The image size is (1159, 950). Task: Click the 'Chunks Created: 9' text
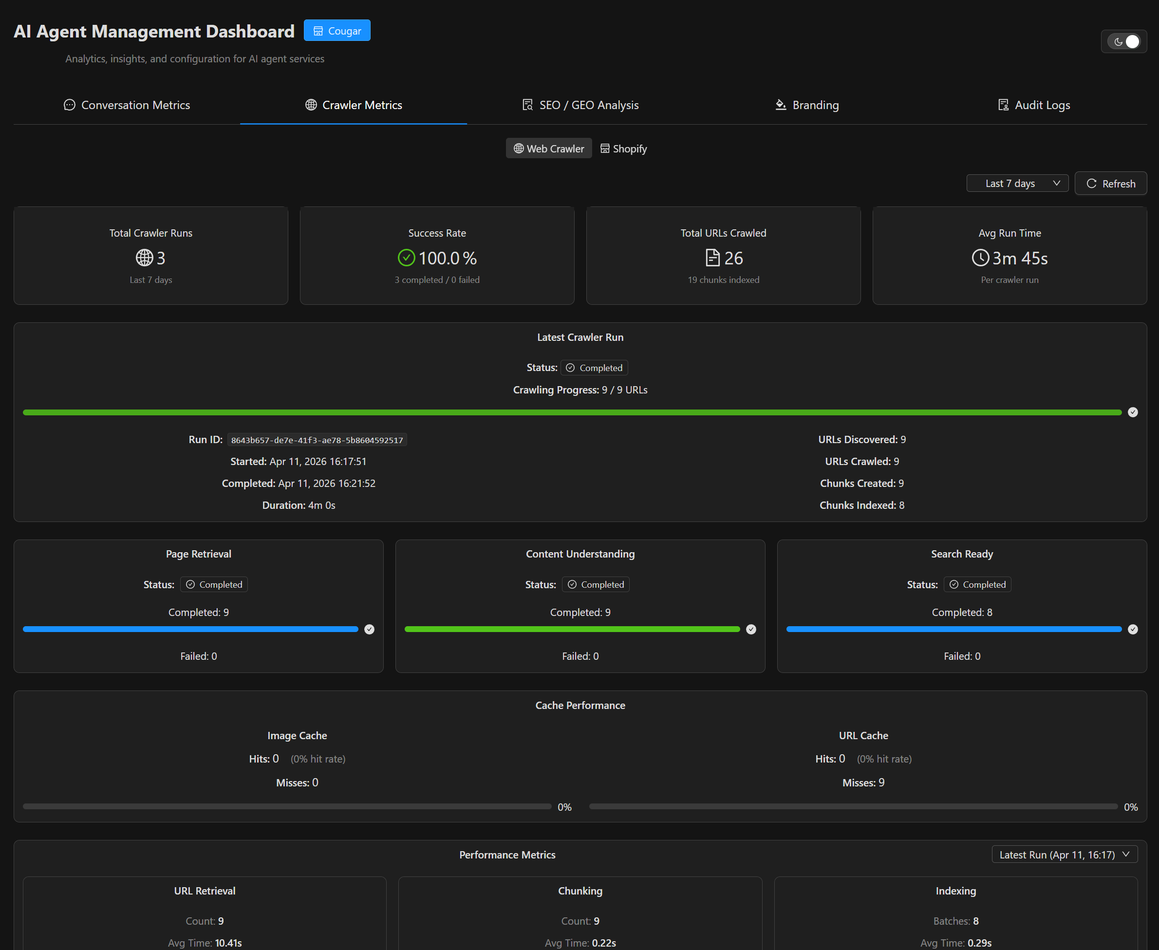[x=862, y=483]
